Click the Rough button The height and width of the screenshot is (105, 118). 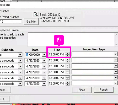point(104,90)
